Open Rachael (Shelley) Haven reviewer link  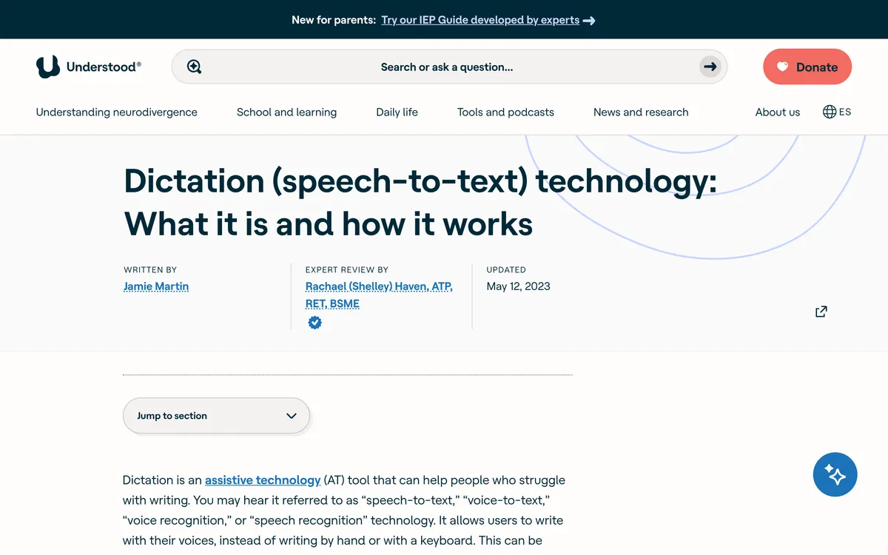(379, 295)
